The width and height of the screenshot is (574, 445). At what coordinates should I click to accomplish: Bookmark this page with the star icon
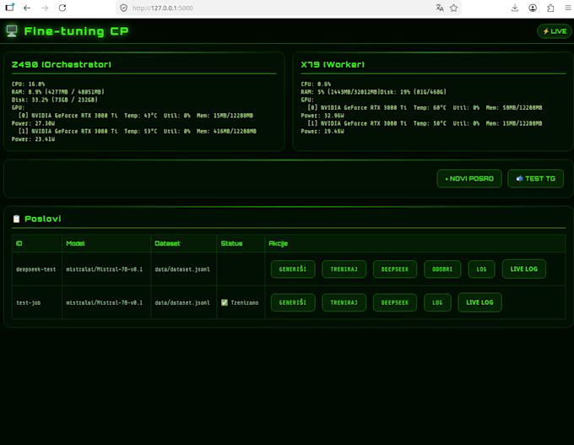pyautogui.click(x=454, y=8)
